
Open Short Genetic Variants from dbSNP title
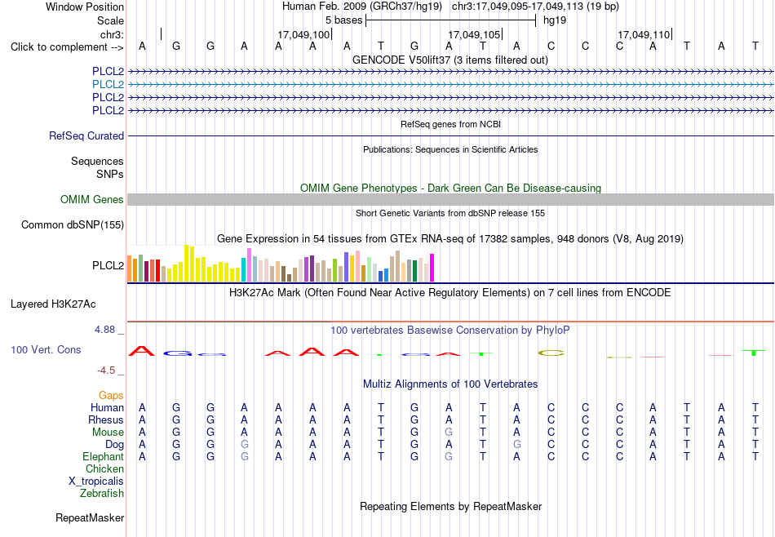[450, 213]
